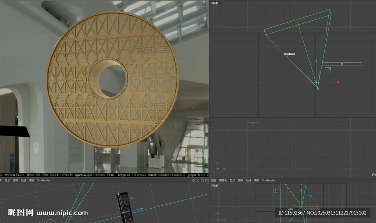The width and height of the screenshot is (376, 223).
Task: Open ProRender menu in the front viewport
Action: [268, 180]
